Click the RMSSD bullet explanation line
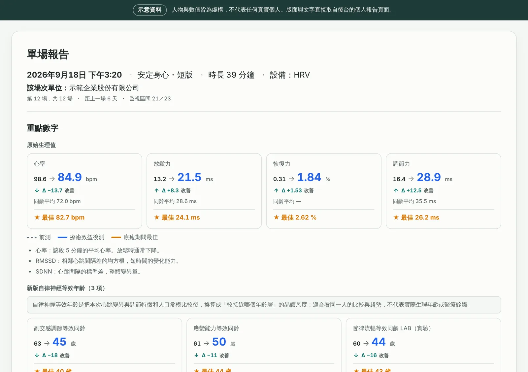The width and height of the screenshot is (528, 372). [x=108, y=261]
